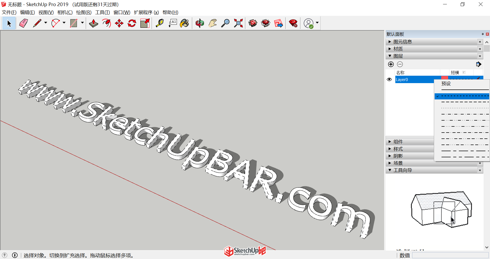This screenshot has height=259, width=490.
Task: Select the Rotate tool
Action: click(132, 23)
